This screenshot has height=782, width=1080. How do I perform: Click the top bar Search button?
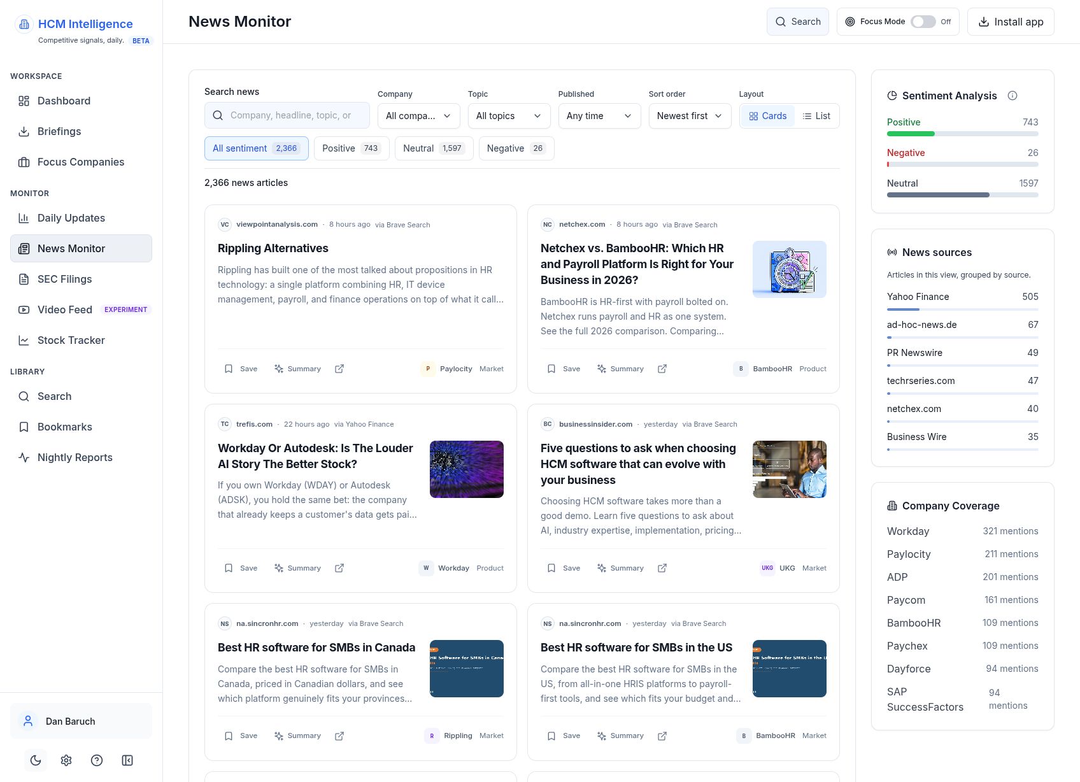coord(797,22)
